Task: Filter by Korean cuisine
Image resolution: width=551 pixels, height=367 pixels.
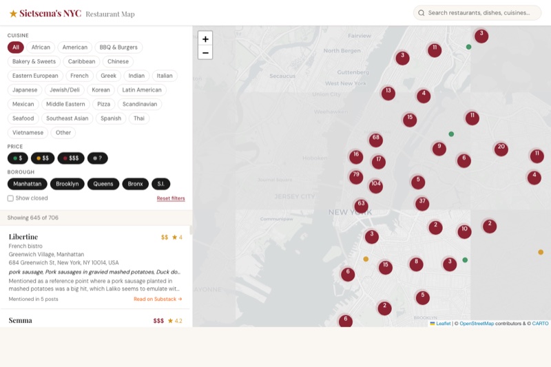Action: pos(101,90)
